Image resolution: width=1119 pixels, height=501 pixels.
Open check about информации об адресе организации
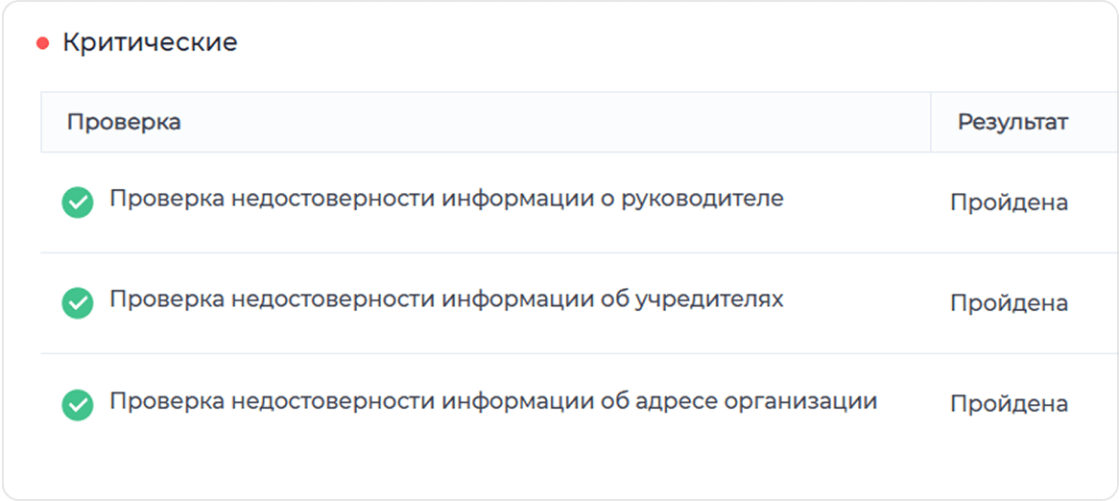493,400
